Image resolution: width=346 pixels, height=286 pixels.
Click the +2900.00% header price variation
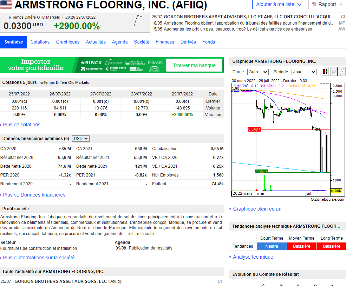pos(77,26)
